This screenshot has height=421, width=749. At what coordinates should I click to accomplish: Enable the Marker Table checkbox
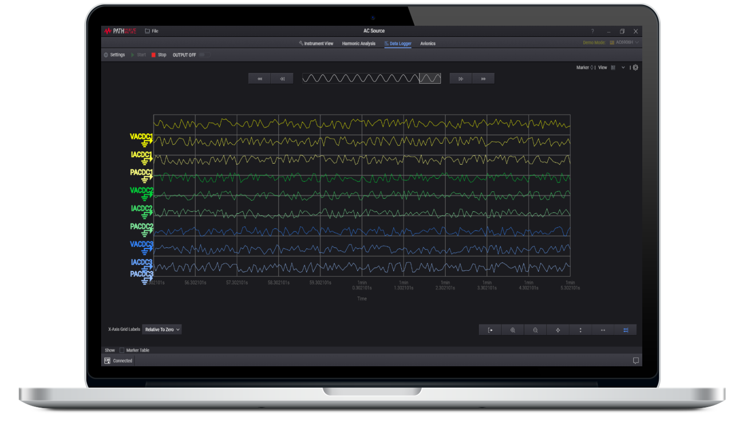click(122, 350)
